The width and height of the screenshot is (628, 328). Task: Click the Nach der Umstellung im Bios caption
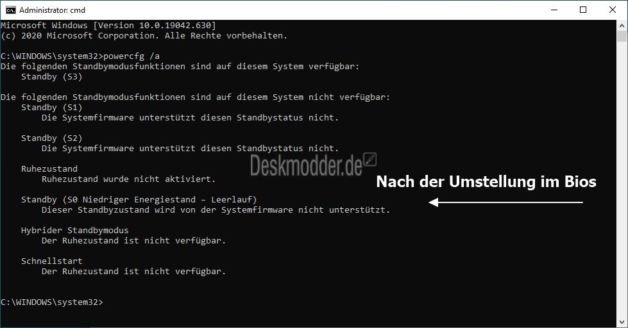coord(486,181)
